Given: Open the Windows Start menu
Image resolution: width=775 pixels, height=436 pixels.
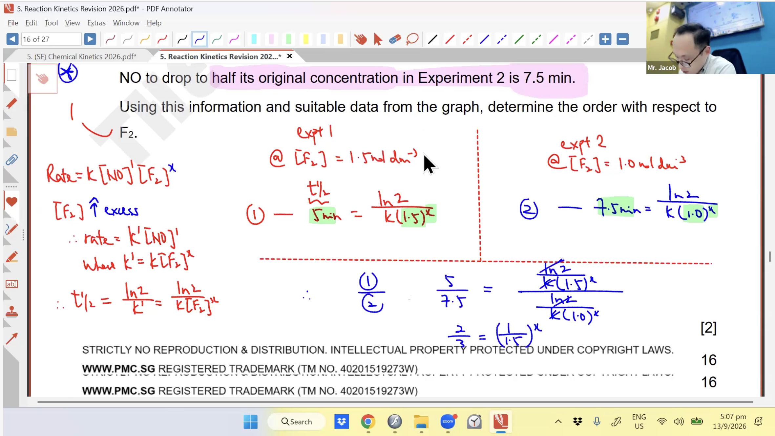Looking at the screenshot, I should 250,422.
